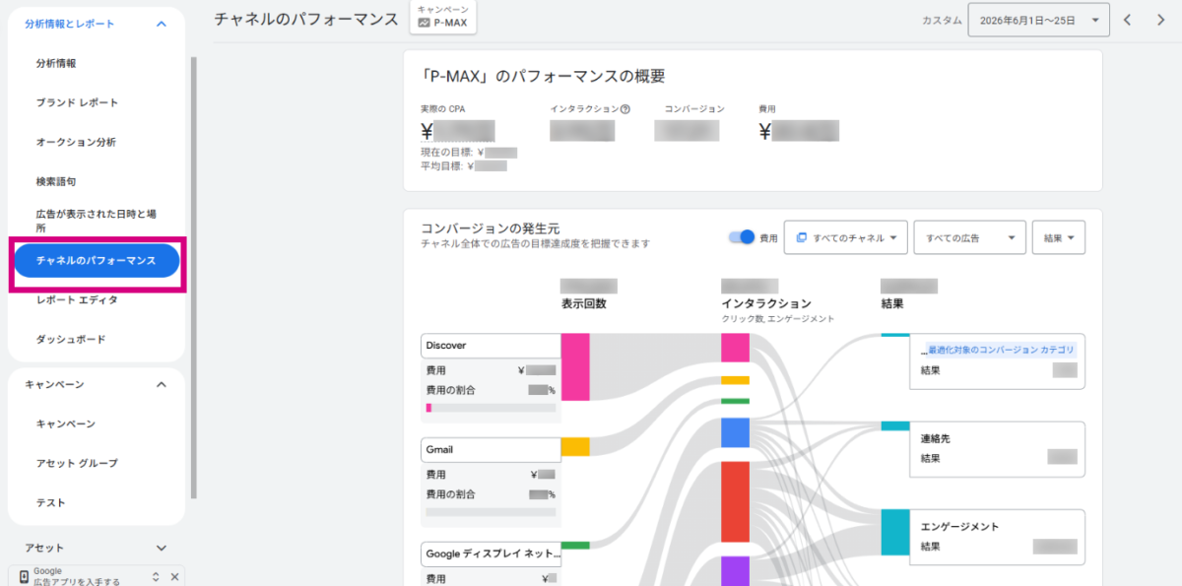Click the P-MAX campaign type icon

click(424, 23)
